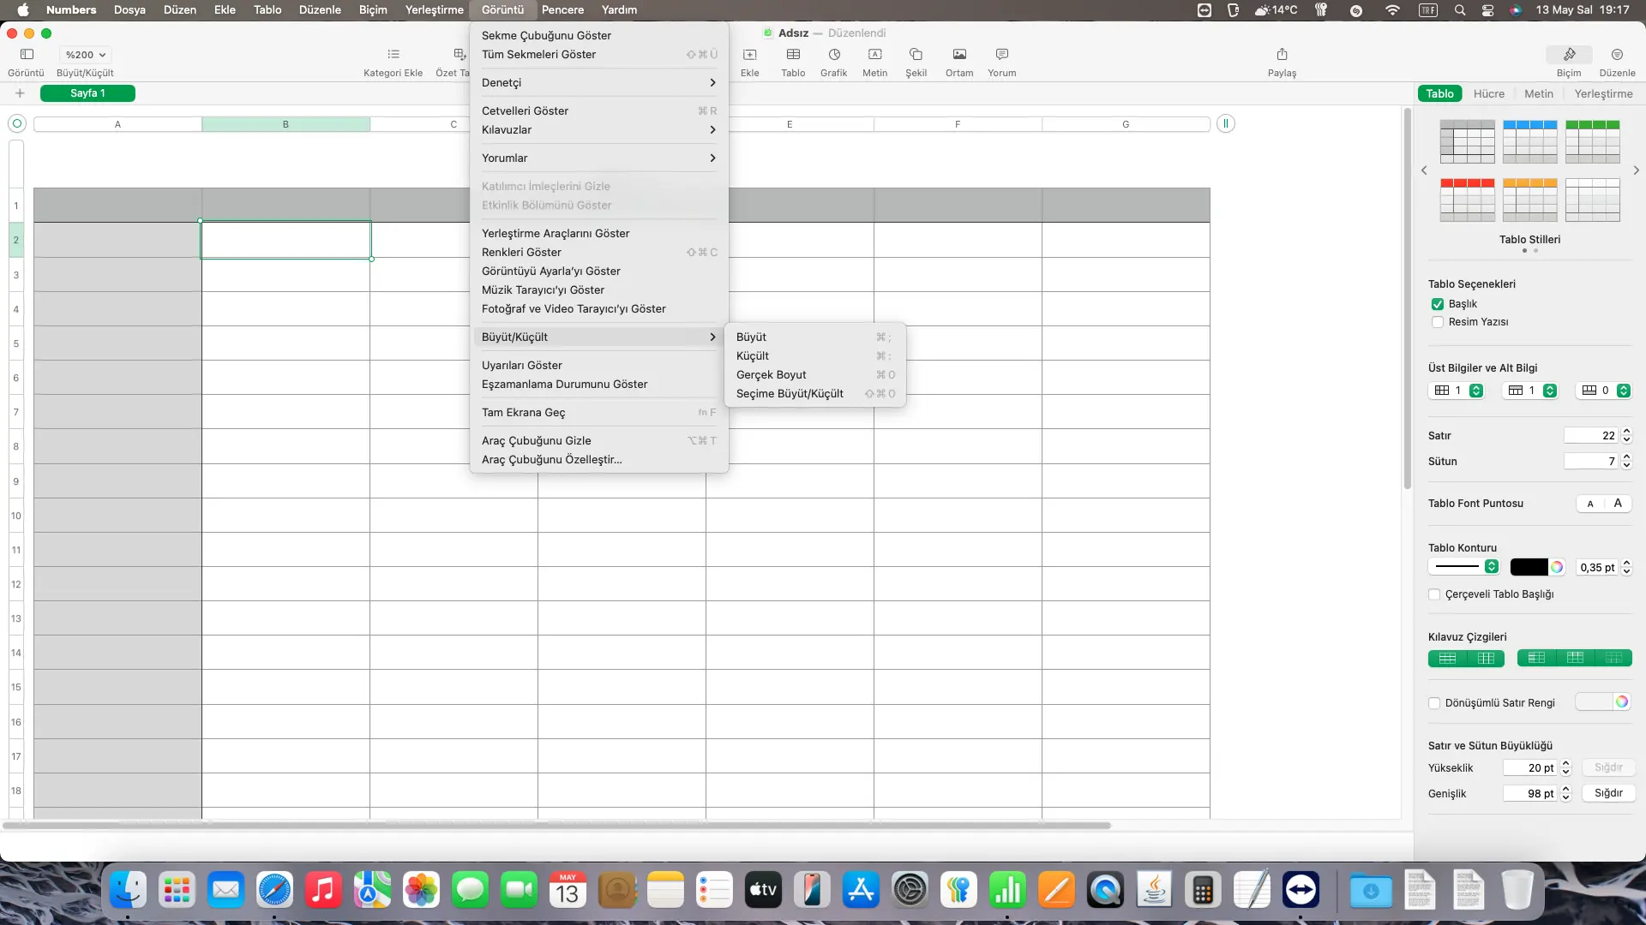
Task: Show next table styles with right chevron
Action: (1636, 170)
